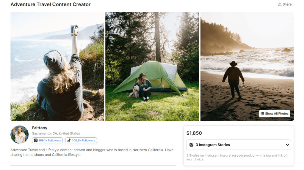Click the grid icon beside Show All Photos
The height and width of the screenshot is (170, 304).
click(x=262, y=114)
